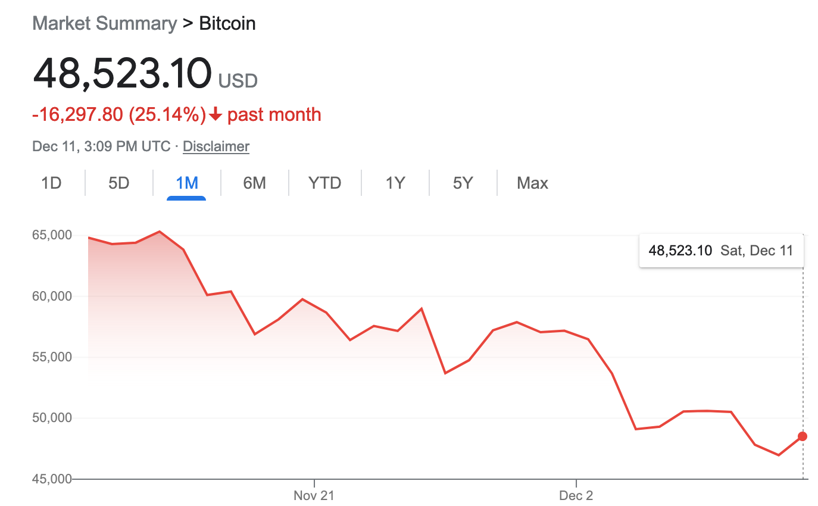Open the Disclaimer link
The width and height of the screenshot is (818, 506).
tap(216, 146)
